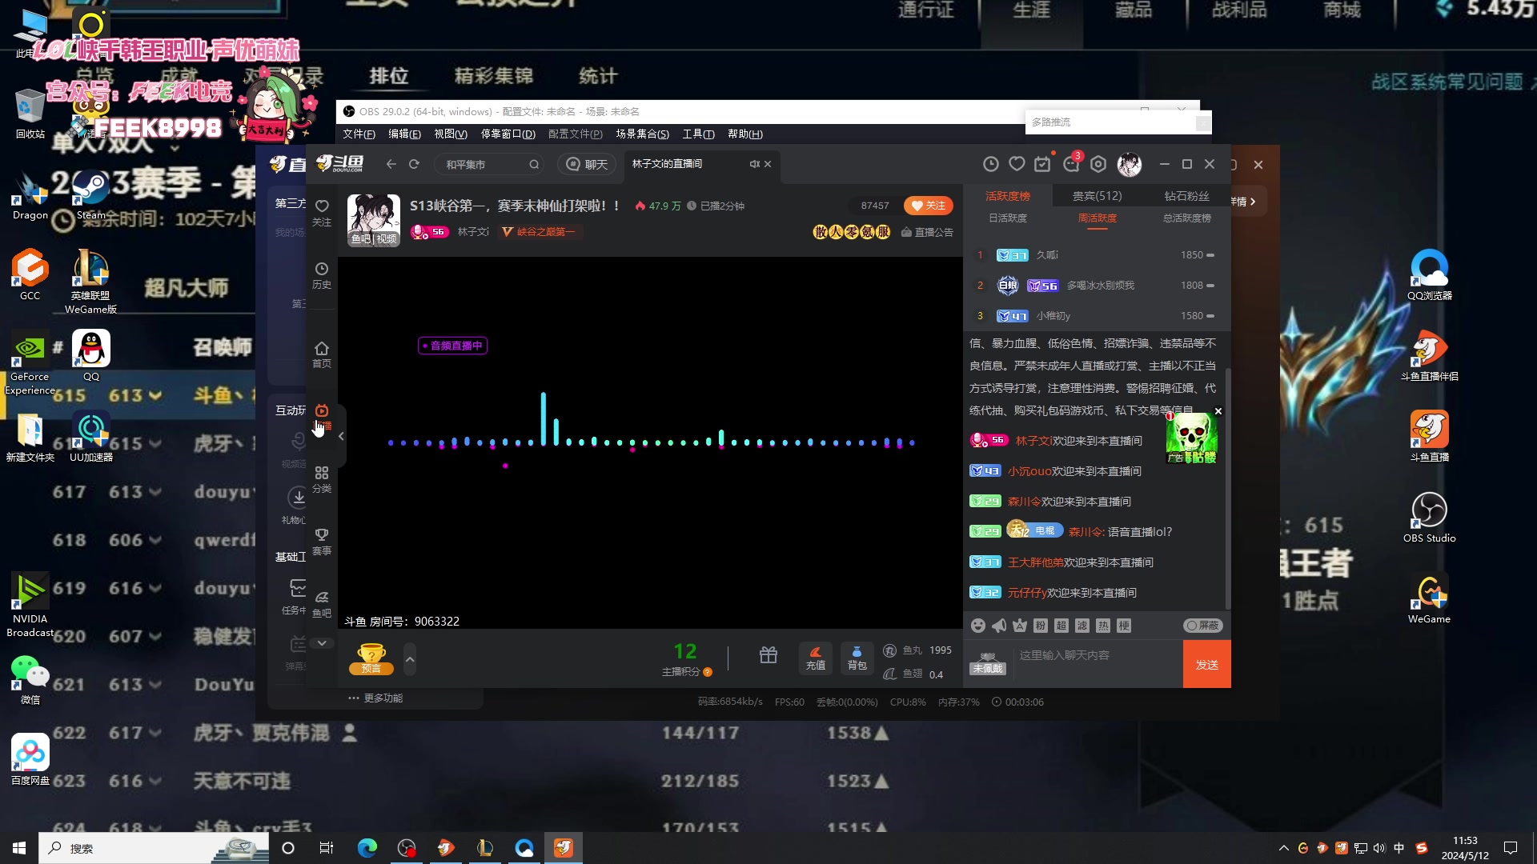Open Douyu settings hexagon icon
1537x864 pixels.
[x=1098, y=164]
